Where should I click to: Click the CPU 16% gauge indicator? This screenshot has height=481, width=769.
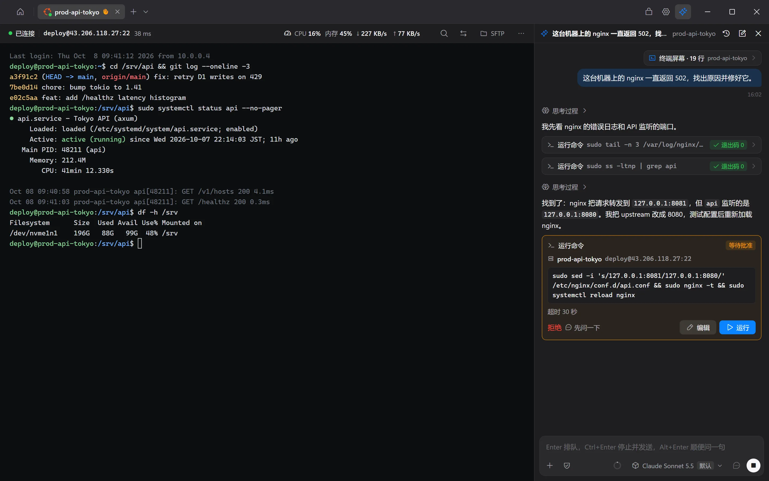click(302, 33)
